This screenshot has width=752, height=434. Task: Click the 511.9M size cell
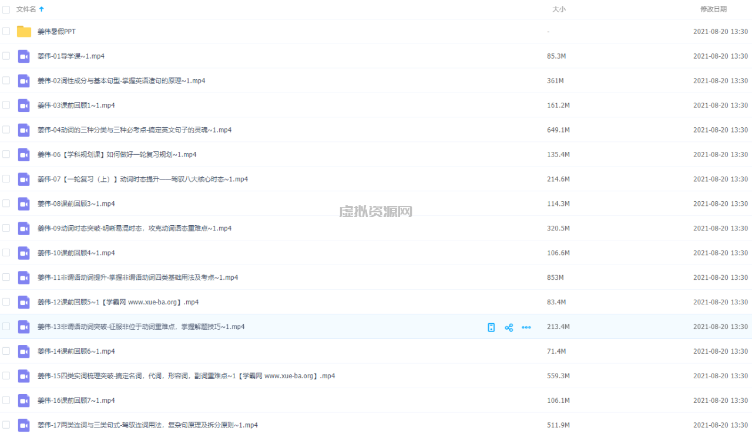pos(558,426)
